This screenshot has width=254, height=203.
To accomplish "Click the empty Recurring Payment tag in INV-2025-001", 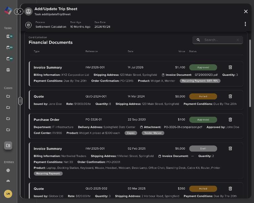I will (48, 173).
